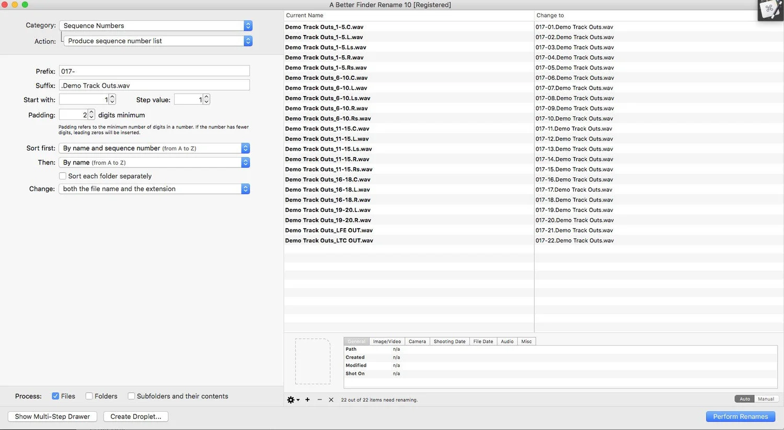This screenshot has width=784, height=430.
Task: Clear the file list with the X icon
Action: tap(331, 400)
